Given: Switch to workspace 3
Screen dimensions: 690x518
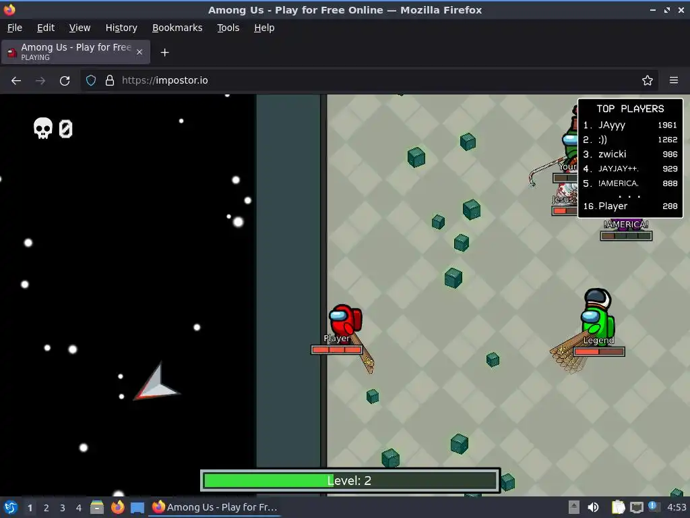Looking at the screenshot, I should click(63, 508).
